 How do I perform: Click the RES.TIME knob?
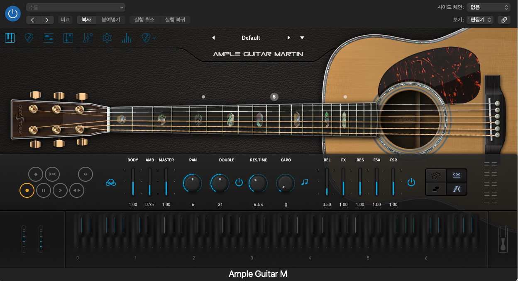coord(258,183)
